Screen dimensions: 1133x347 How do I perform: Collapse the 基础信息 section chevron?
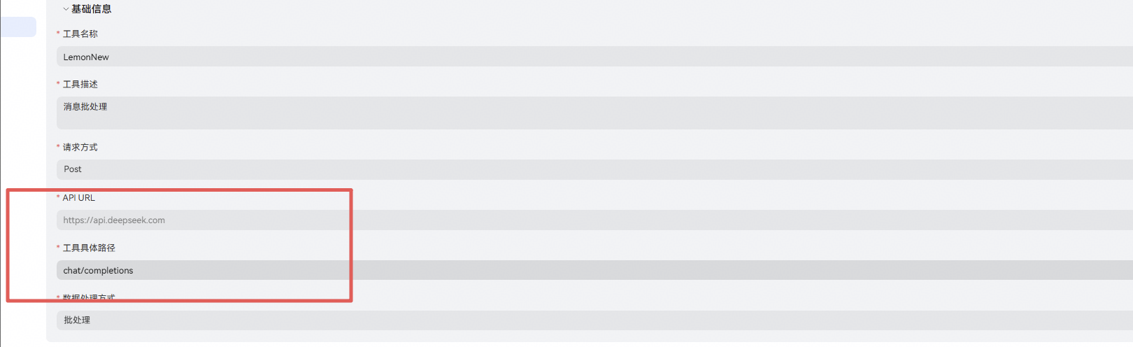[66, 9]
